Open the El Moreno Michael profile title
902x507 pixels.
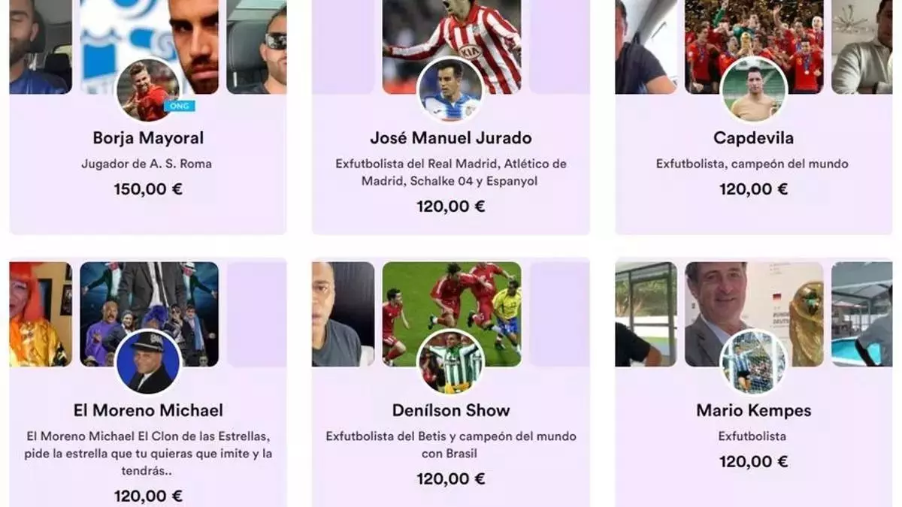(x=148, y=410)
